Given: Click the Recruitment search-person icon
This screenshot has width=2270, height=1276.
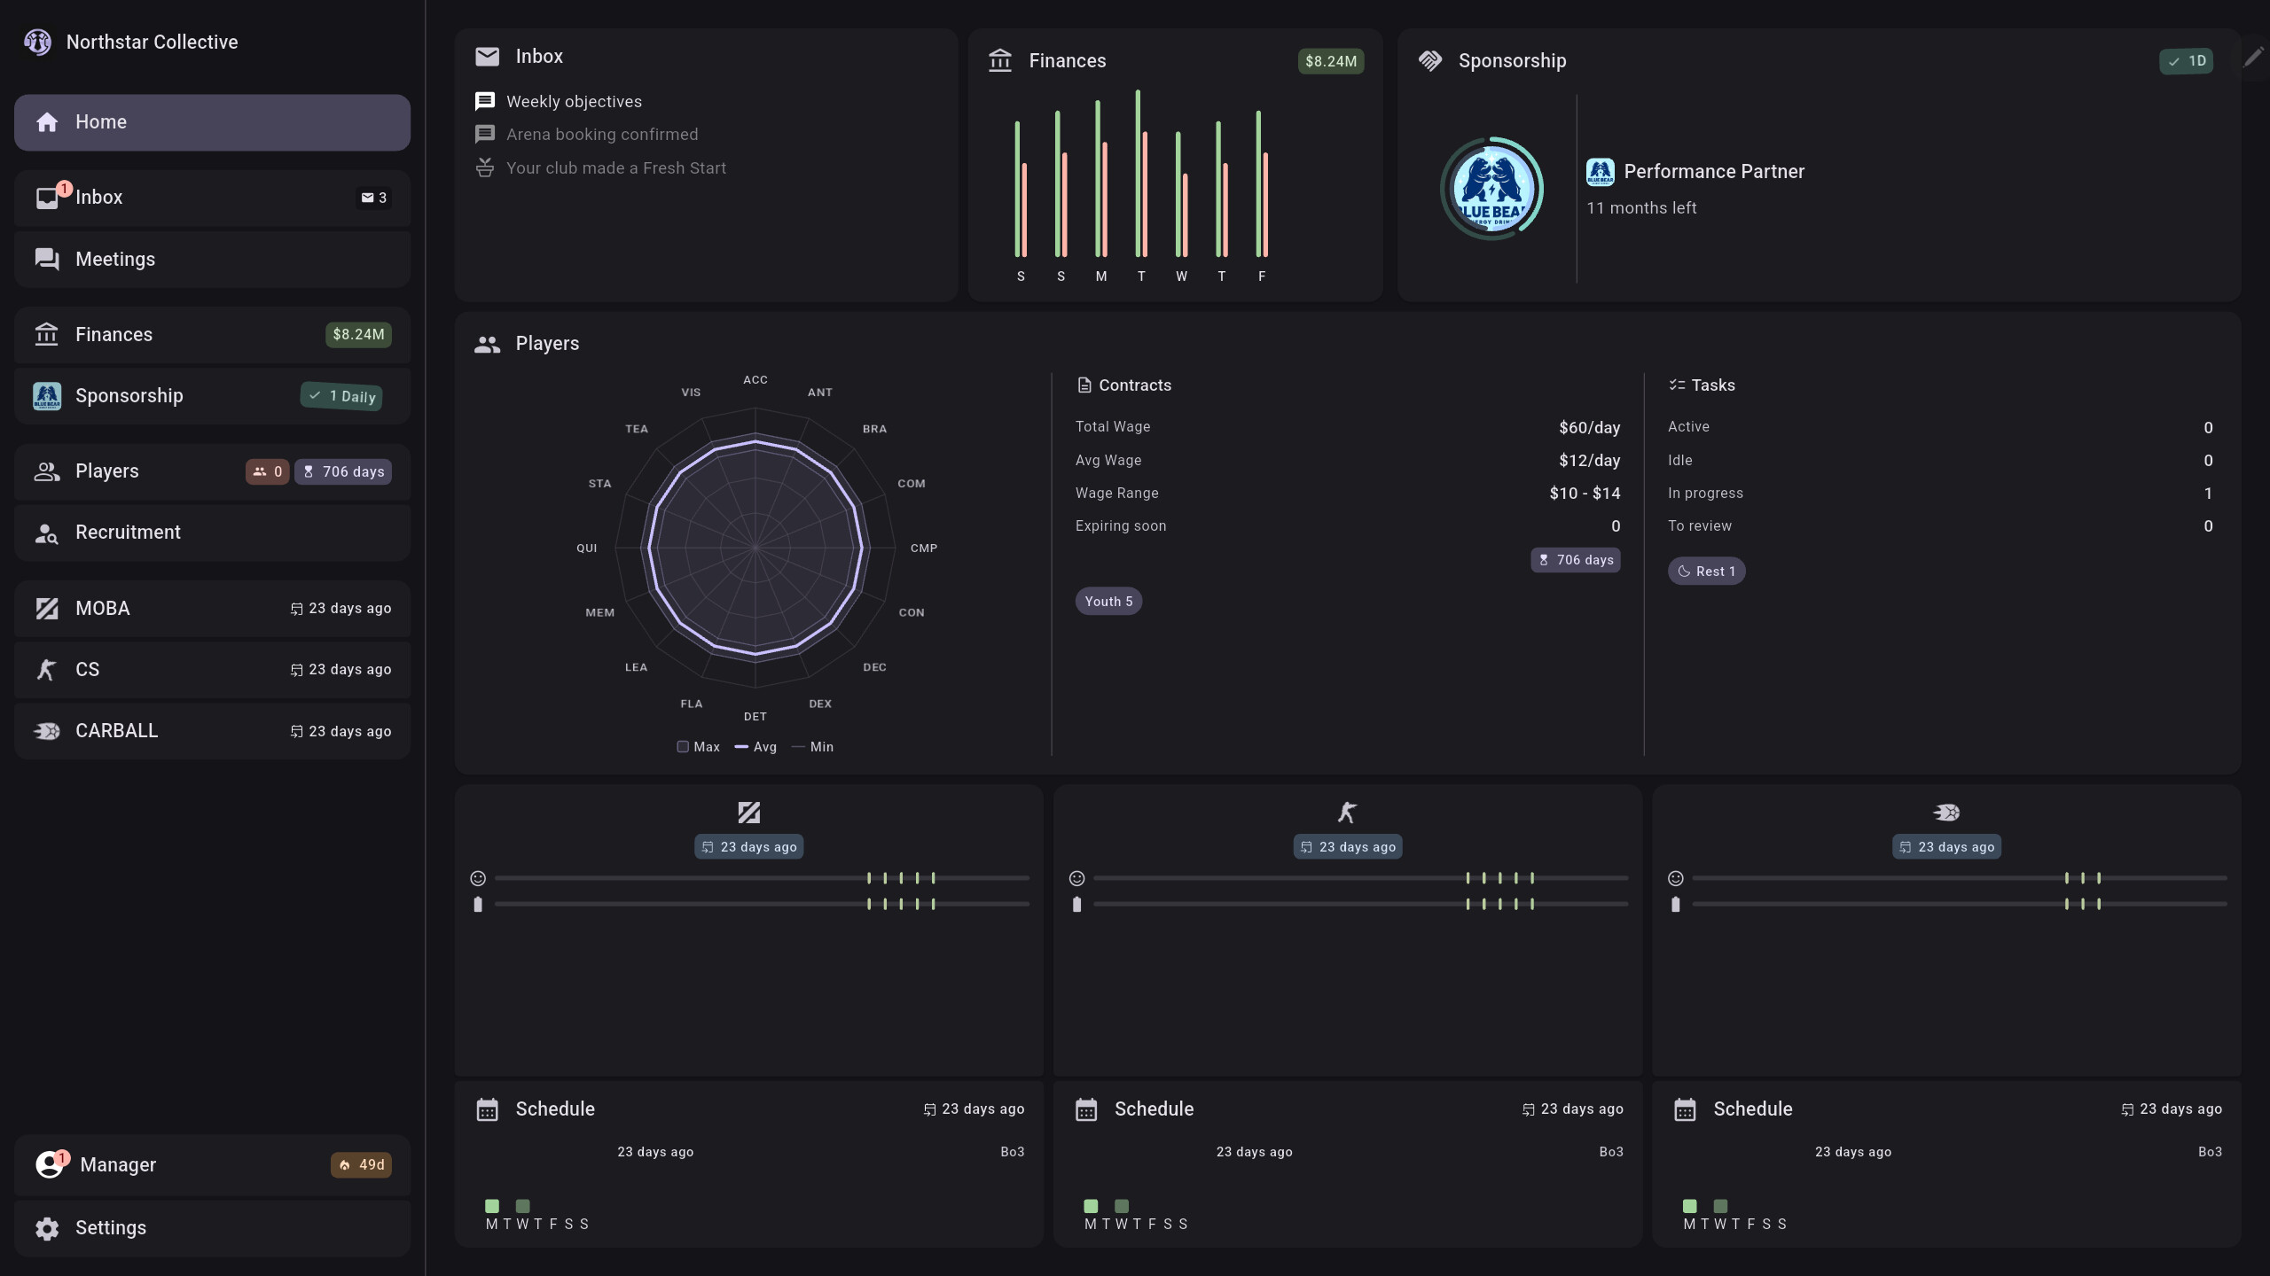Looking at the screenshot, I should 47,533.
